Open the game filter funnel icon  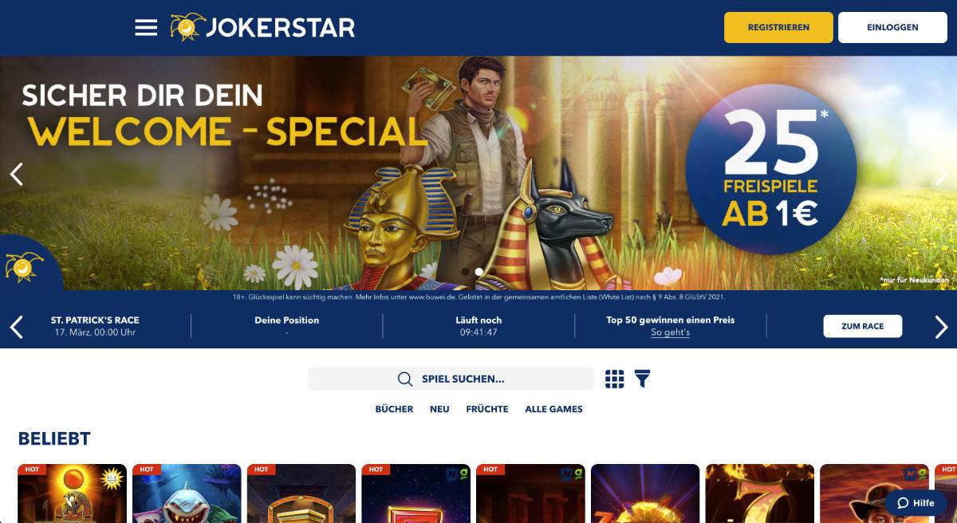pyautogui.click(x=642, y=379)
